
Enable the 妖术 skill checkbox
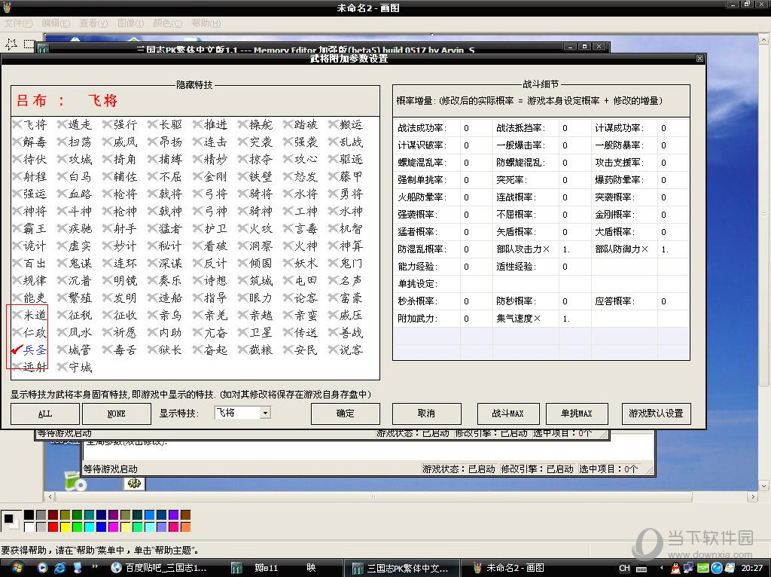pos(288,263)
